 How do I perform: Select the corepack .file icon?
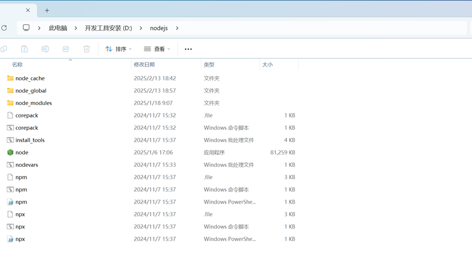(x=10, y=115)
